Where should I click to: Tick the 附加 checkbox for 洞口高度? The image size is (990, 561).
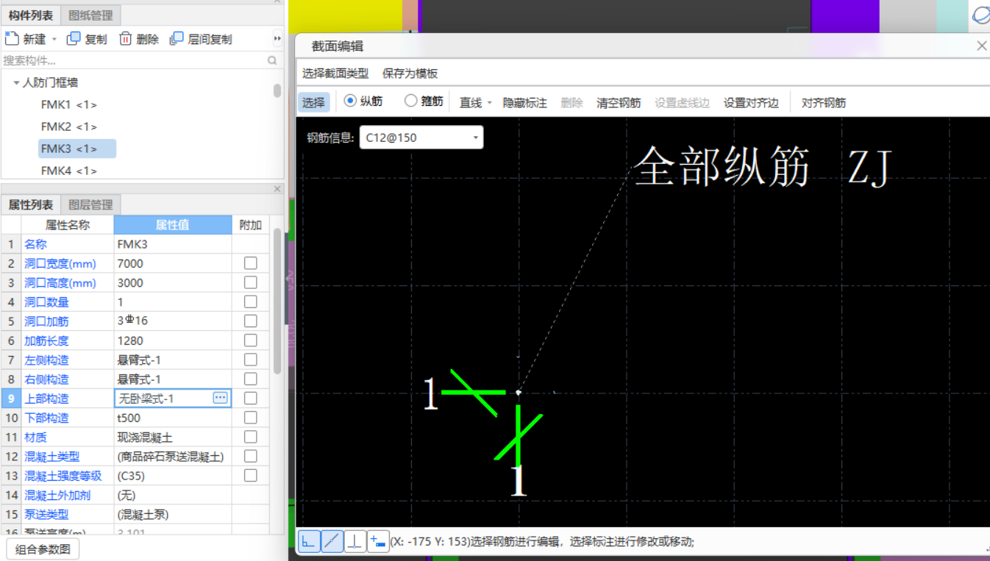[251, 282]
